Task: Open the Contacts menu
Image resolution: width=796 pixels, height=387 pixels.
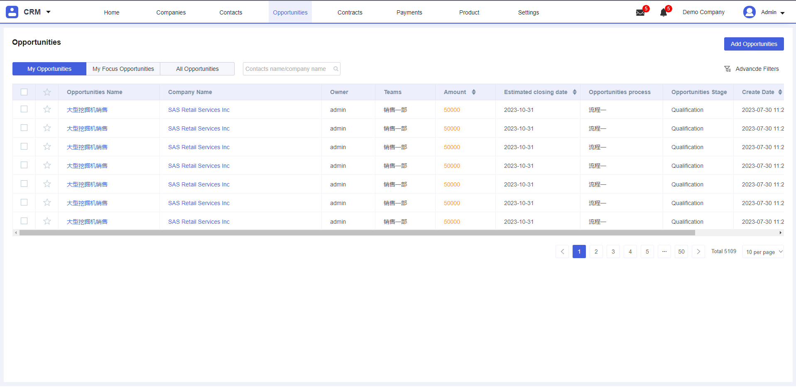Action: point(231,12)
